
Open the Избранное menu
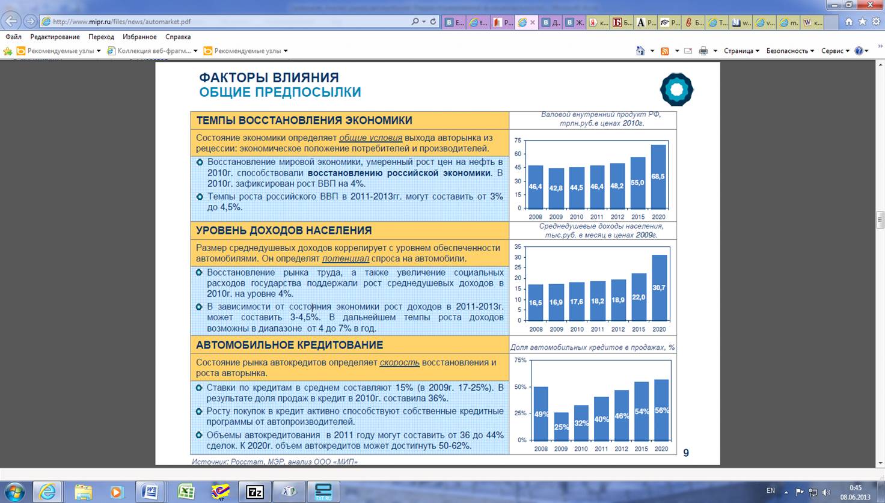[139, 37]
